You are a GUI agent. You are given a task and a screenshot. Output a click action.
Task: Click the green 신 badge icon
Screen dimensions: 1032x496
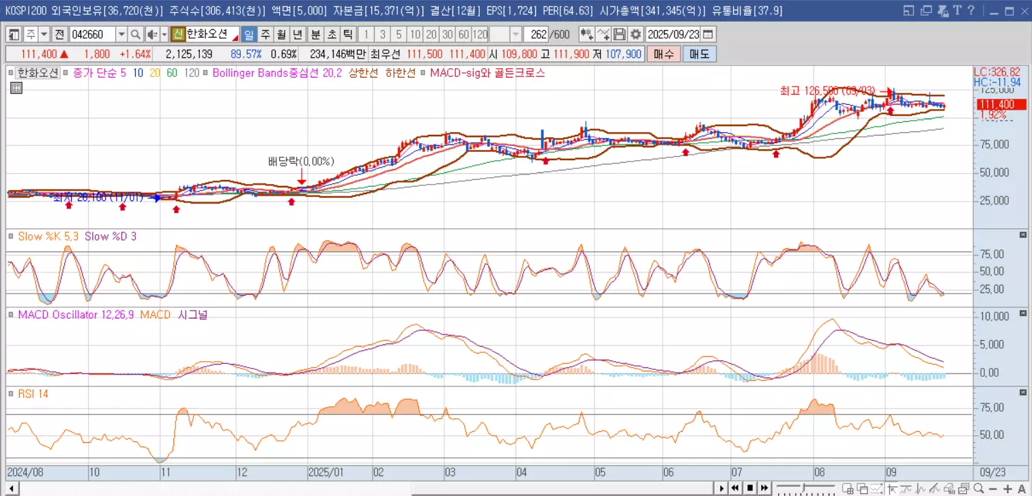177,35
